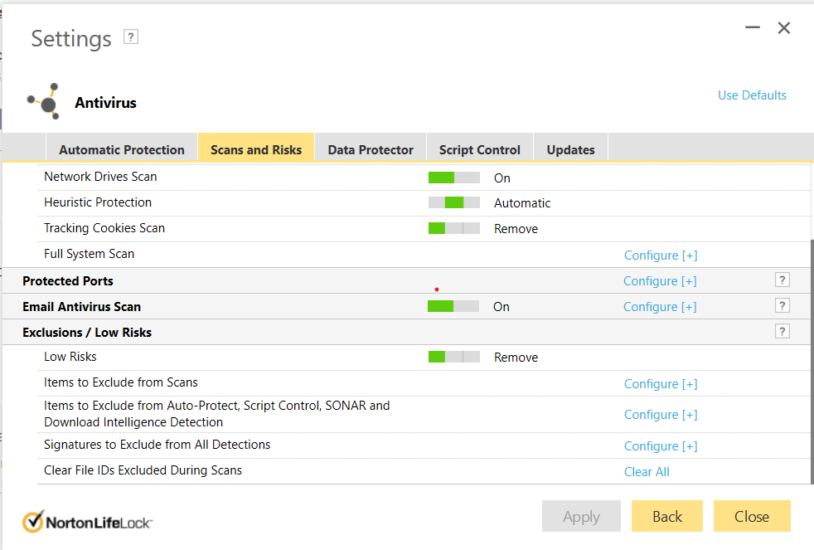Adjust the Heuristic Protection slider
This screenshot has height=550, width=814.
coord(453,202)
